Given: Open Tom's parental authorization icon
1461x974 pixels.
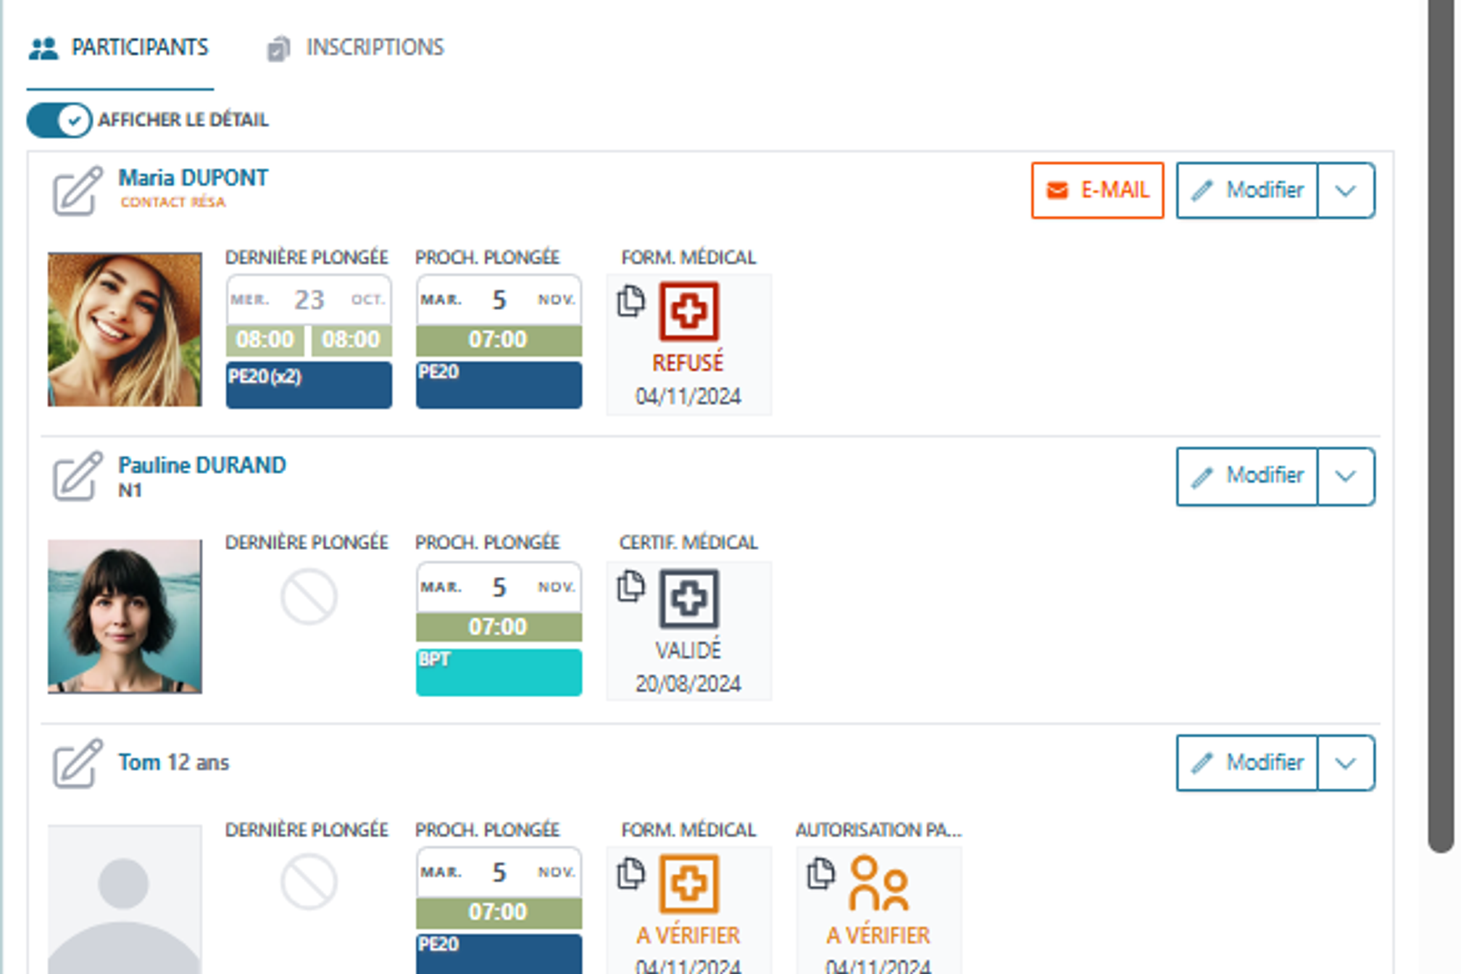Looking at the screenshot, I should point(878,883).
